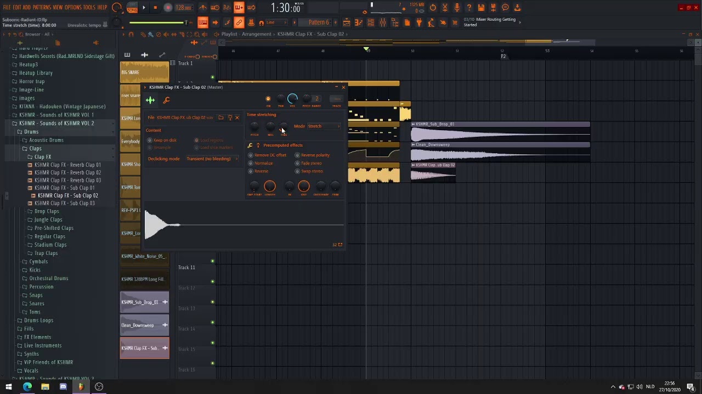Viewport: 702px width, 394px height.
Task: Open Microsoft Edge from the taskbar
Action: 27,387
